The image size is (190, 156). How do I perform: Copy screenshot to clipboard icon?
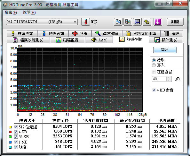pyautogui.click(x=128, y=22)
